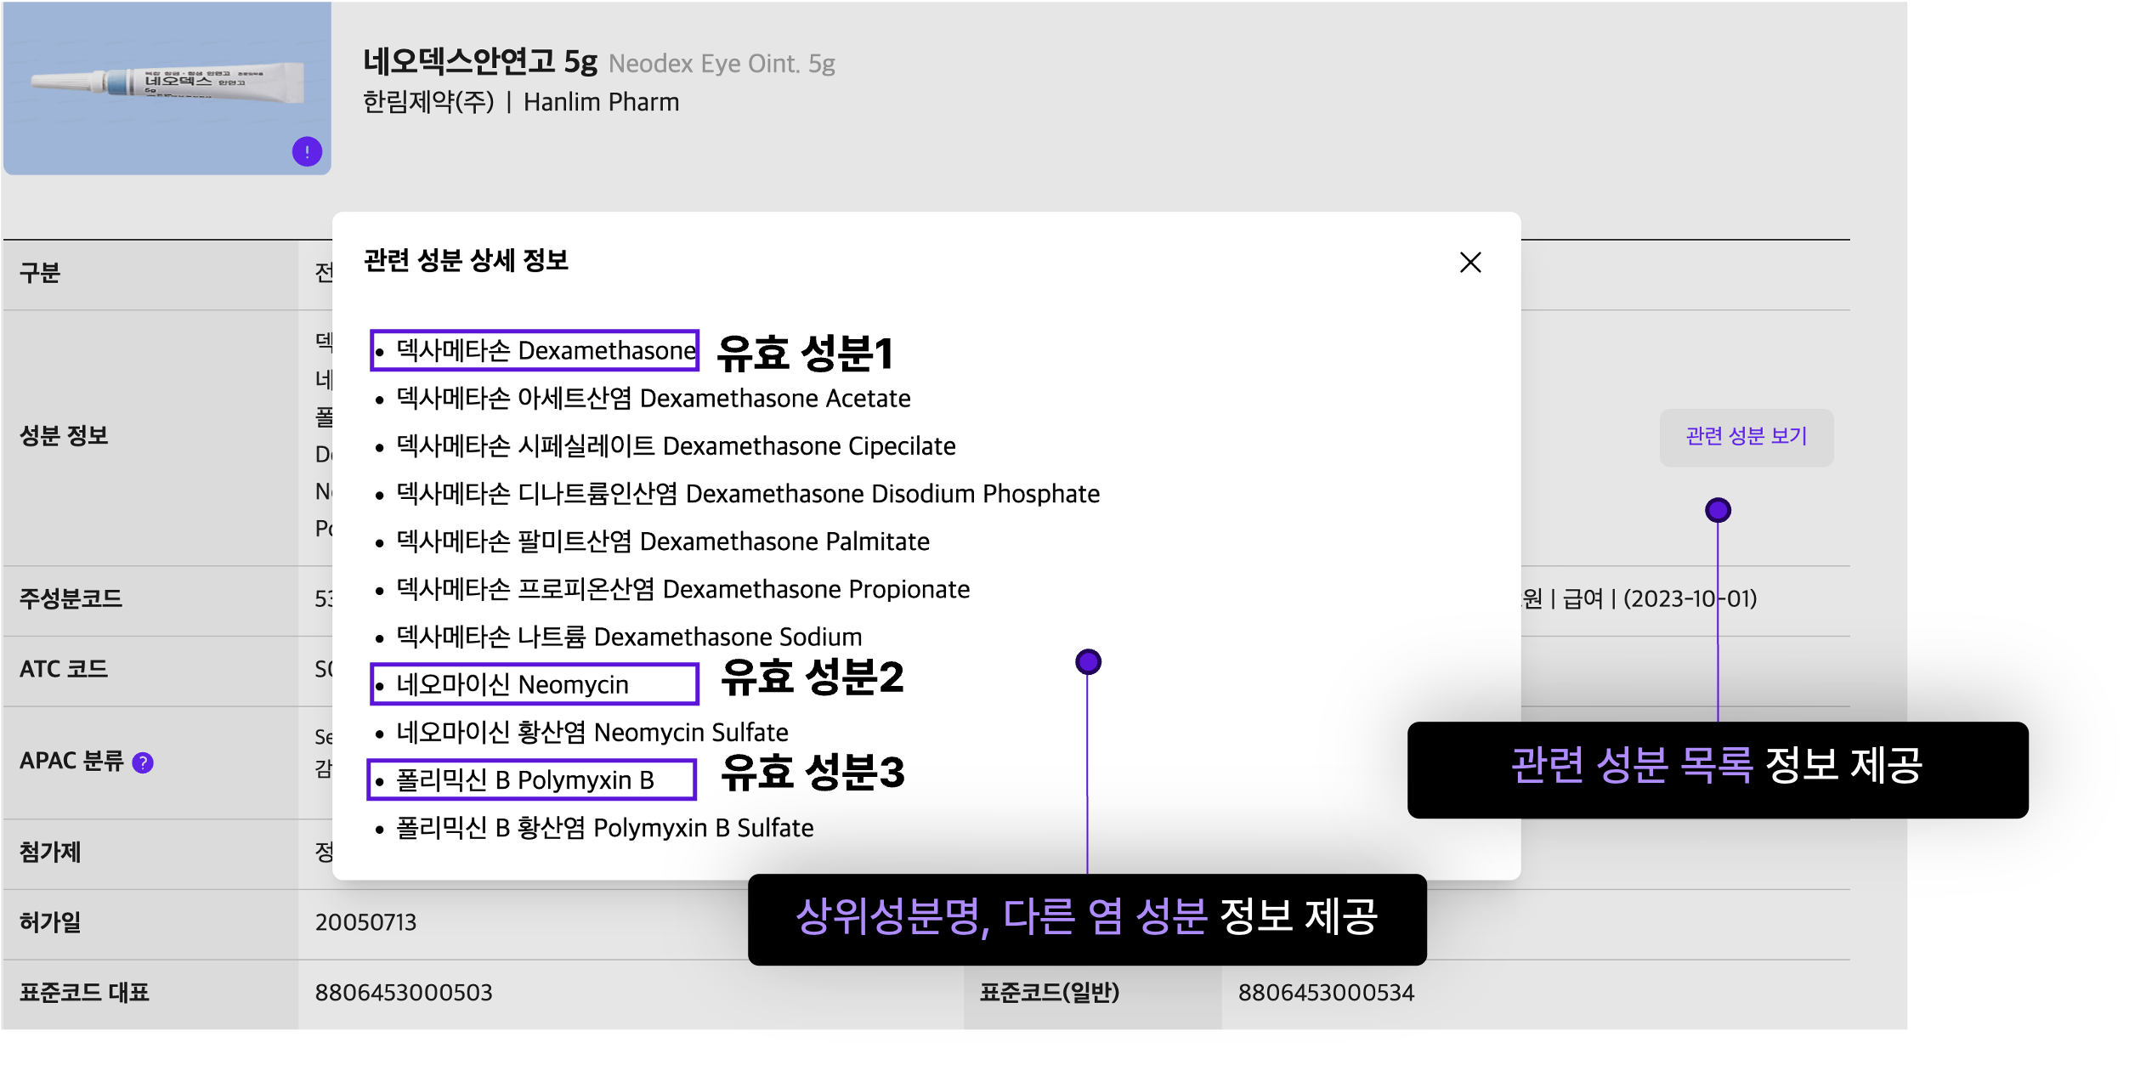This screenshot has width=2146, height=1071.
Task: Click the 관련 성분 보기 button
Action: coord(1746,436)
